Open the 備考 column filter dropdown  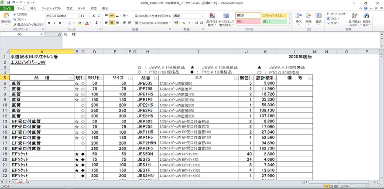click(311, 78)
